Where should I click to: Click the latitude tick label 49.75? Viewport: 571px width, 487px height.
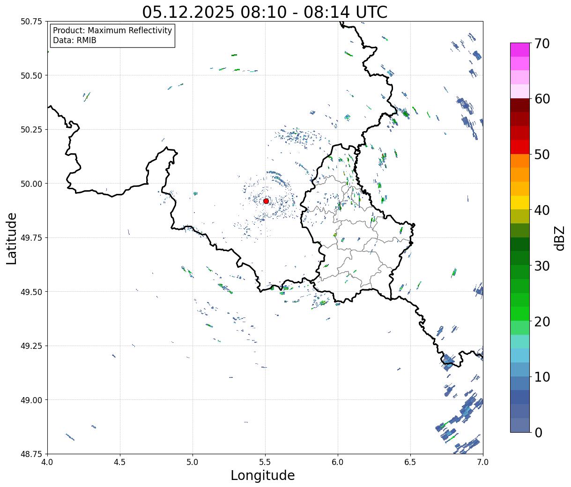click(31, 238)
